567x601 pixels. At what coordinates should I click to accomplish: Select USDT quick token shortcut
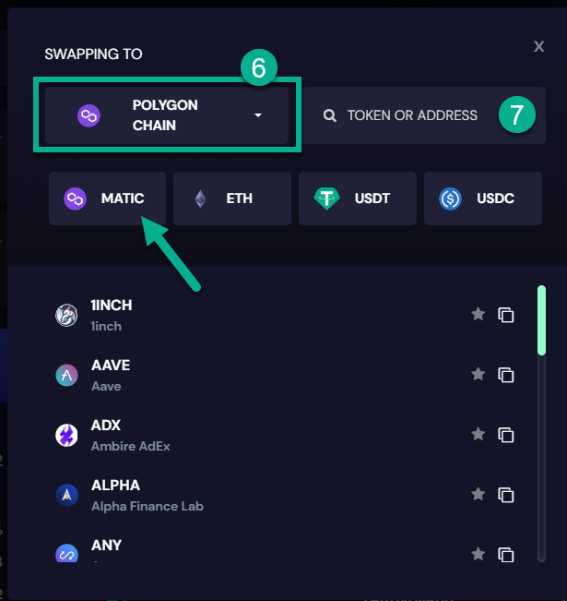pyautogui.click(x=358, y=198)
